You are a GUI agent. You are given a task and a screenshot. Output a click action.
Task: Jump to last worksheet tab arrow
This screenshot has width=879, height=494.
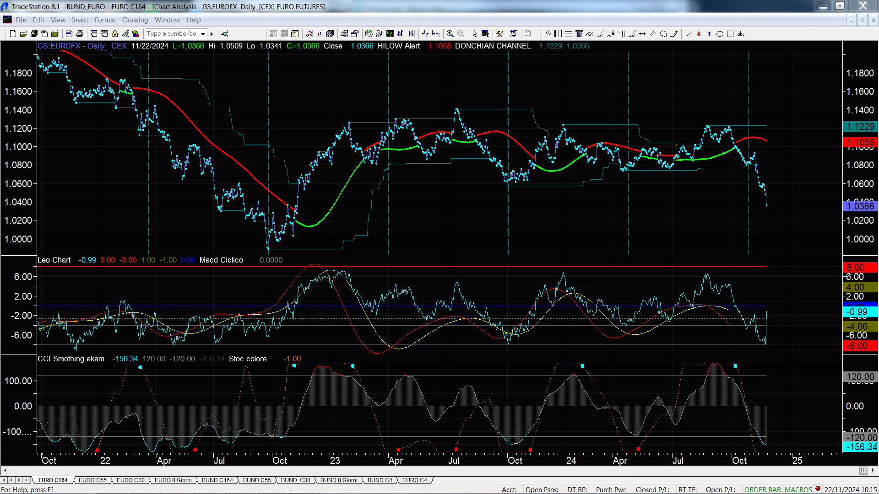(27, 480)
